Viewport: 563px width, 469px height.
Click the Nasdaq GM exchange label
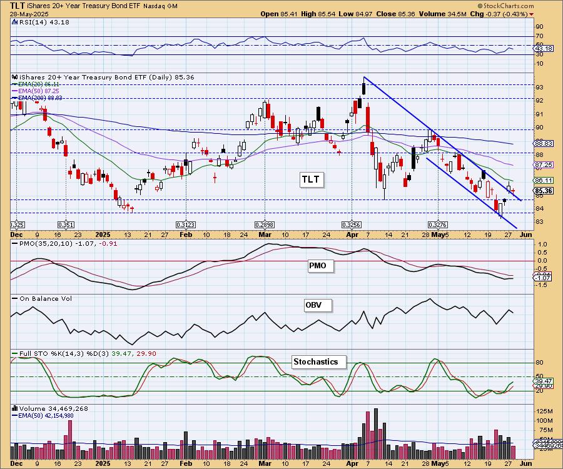click(160, 6)
